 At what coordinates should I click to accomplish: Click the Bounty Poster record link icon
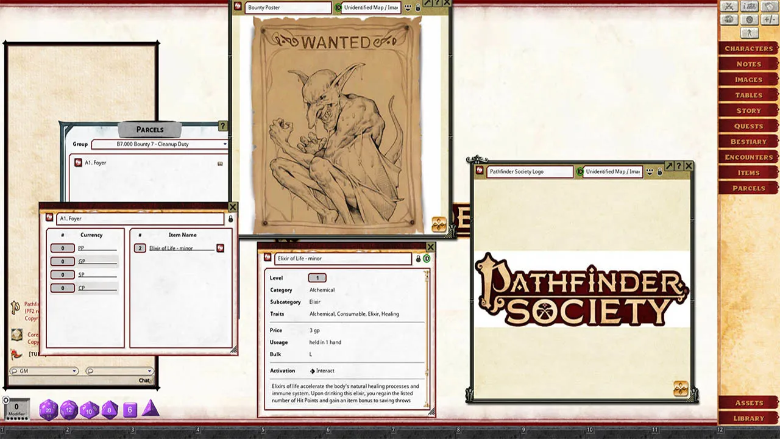238,7
